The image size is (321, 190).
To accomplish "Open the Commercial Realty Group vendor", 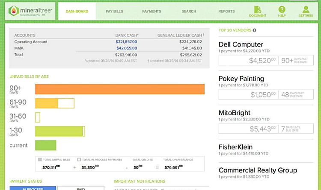I will [258, 170].
